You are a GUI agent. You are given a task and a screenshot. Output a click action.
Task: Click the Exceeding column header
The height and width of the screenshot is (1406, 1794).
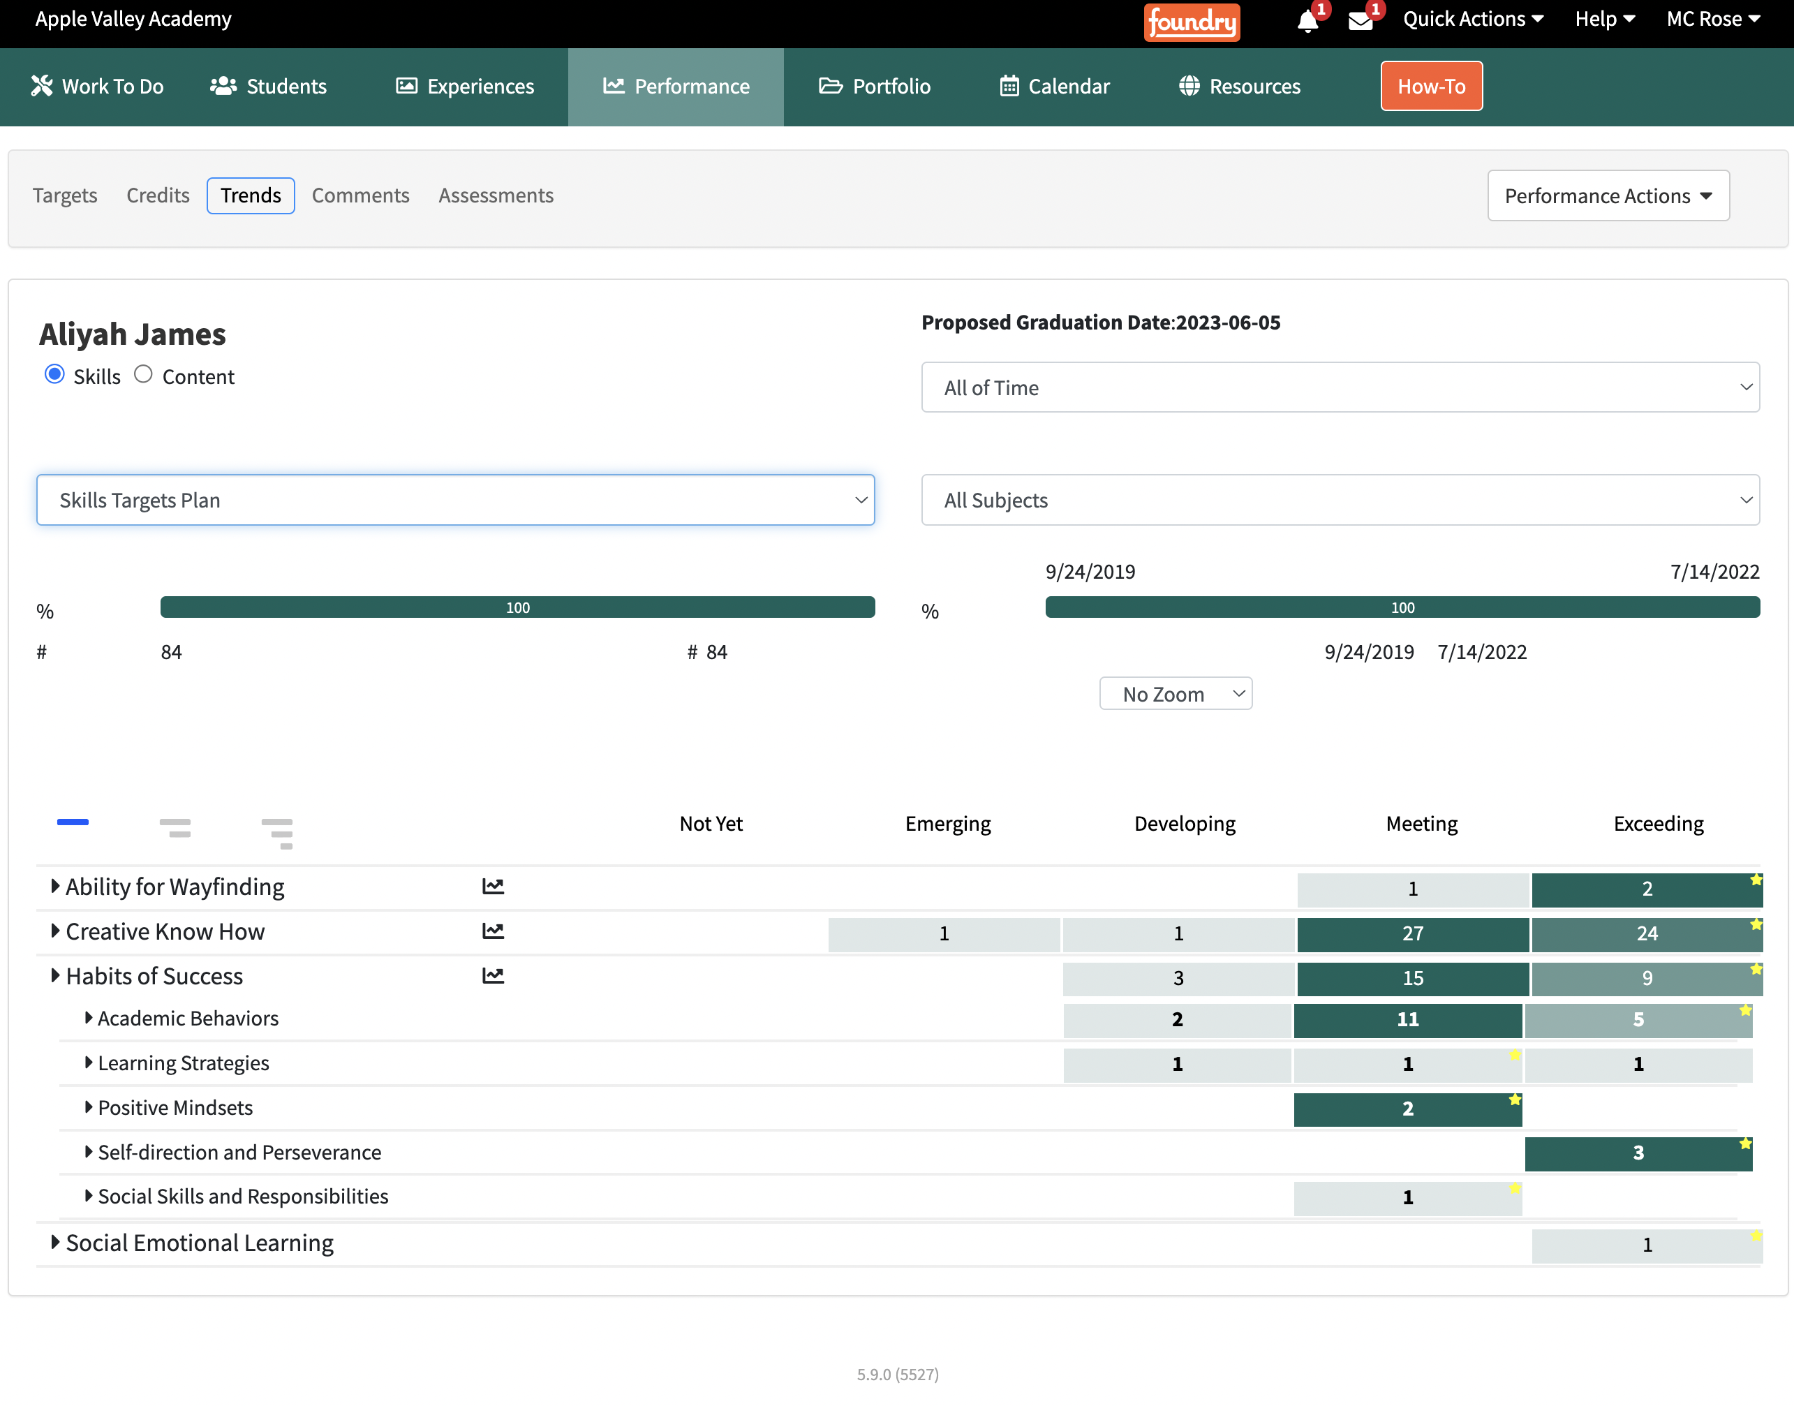point(1658,823)
